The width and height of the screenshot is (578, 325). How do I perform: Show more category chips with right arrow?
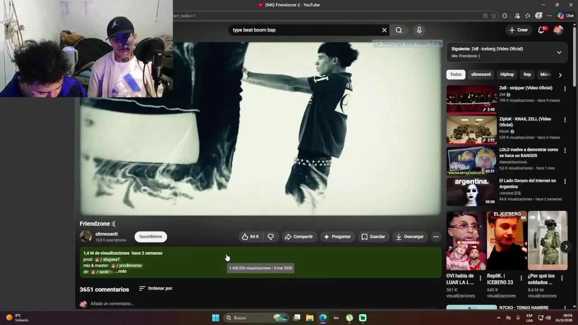[560, 75]
